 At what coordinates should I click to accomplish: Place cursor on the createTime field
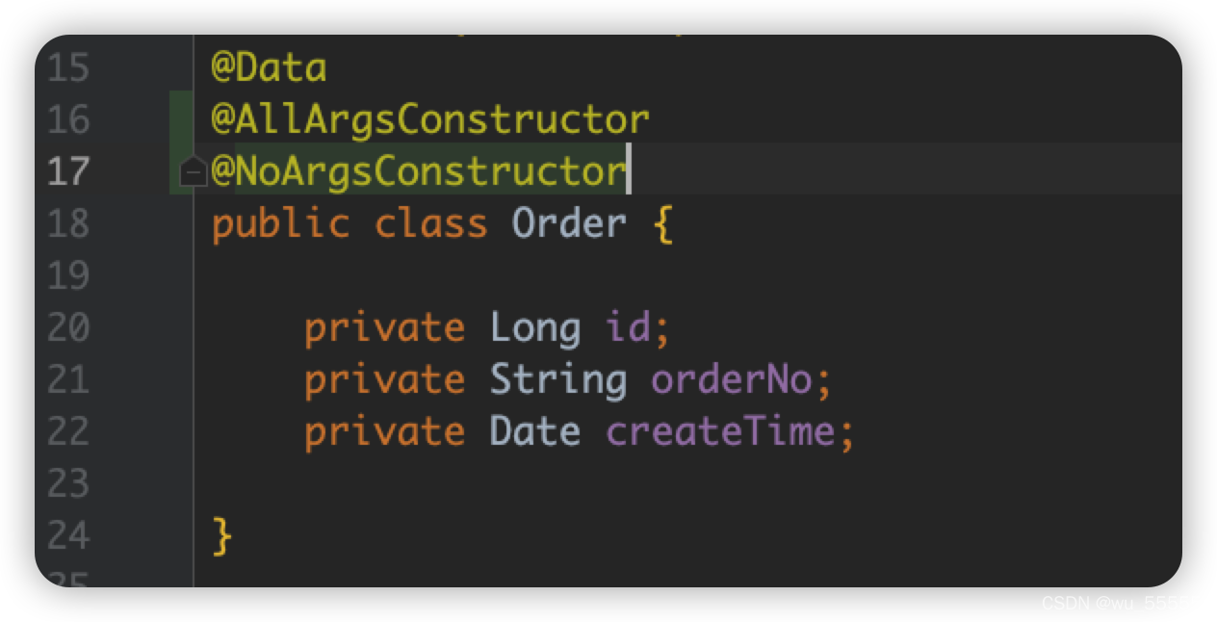pos(720,431)
